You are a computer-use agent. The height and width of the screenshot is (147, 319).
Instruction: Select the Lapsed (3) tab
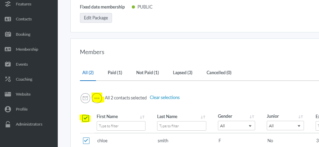tap(182, 72)
